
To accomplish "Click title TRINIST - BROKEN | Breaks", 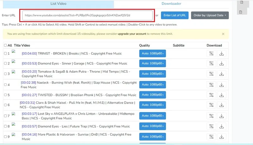I will pos(72,53).
